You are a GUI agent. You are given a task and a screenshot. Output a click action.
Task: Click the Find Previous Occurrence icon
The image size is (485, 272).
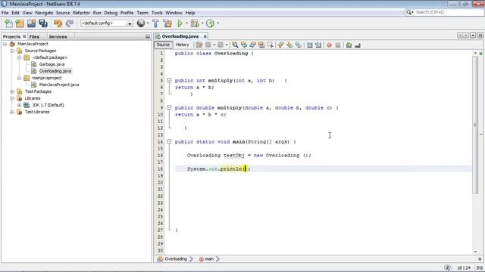pos(244,45)
